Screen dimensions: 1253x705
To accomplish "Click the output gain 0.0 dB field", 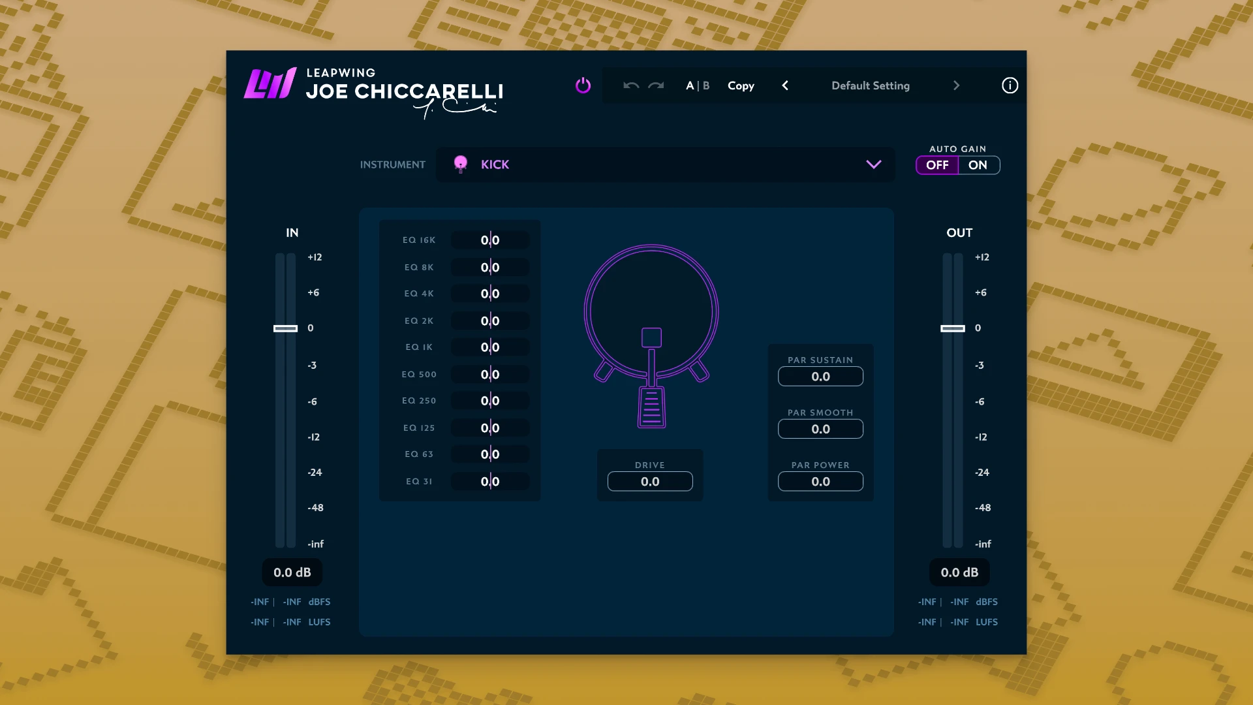I will (x=959, y=572).
